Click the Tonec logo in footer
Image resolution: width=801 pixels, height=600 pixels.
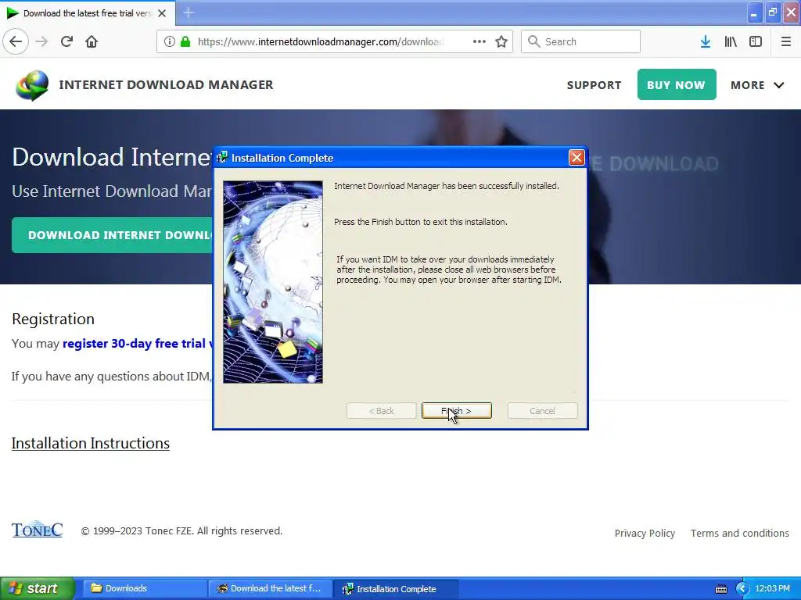38,530
